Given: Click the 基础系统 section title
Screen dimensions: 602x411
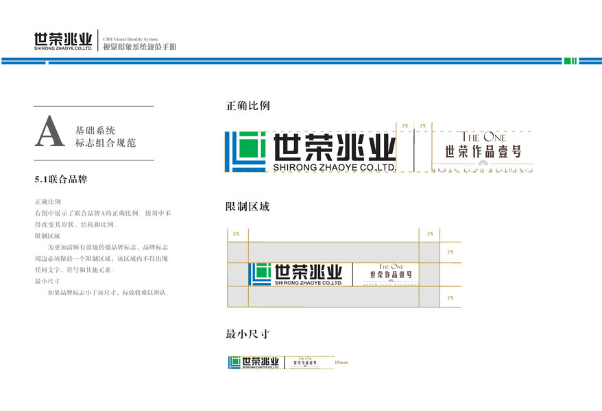Looking at the screenshot, I should tap(95, 130).
